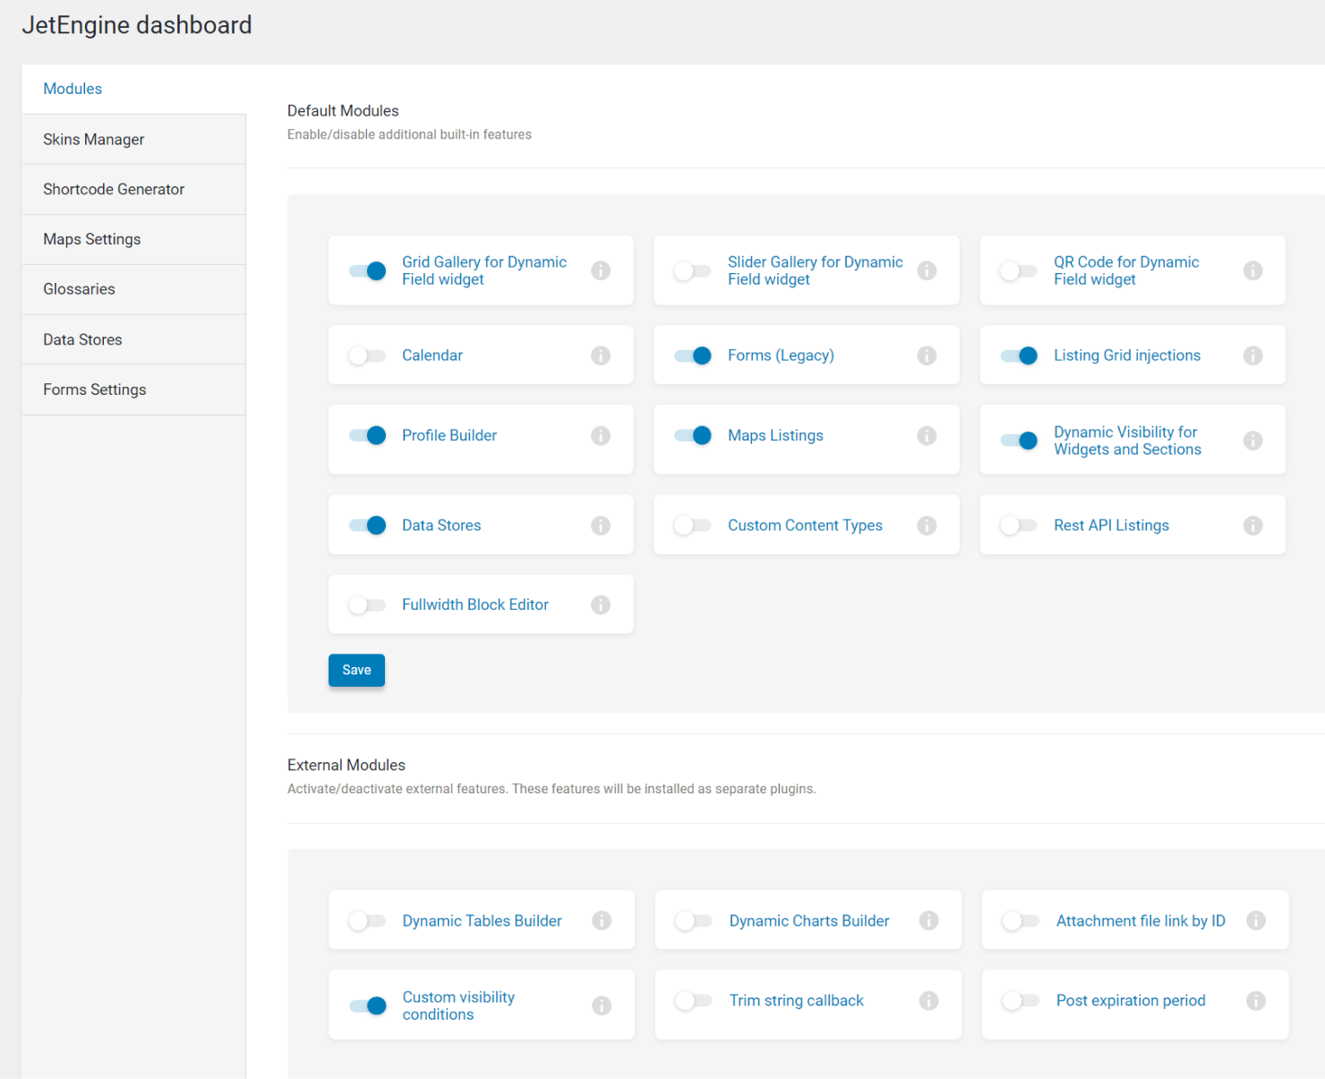1325x1079 pixels.
Task: Click info icon for Rest API Listings
Action: 1252,526
